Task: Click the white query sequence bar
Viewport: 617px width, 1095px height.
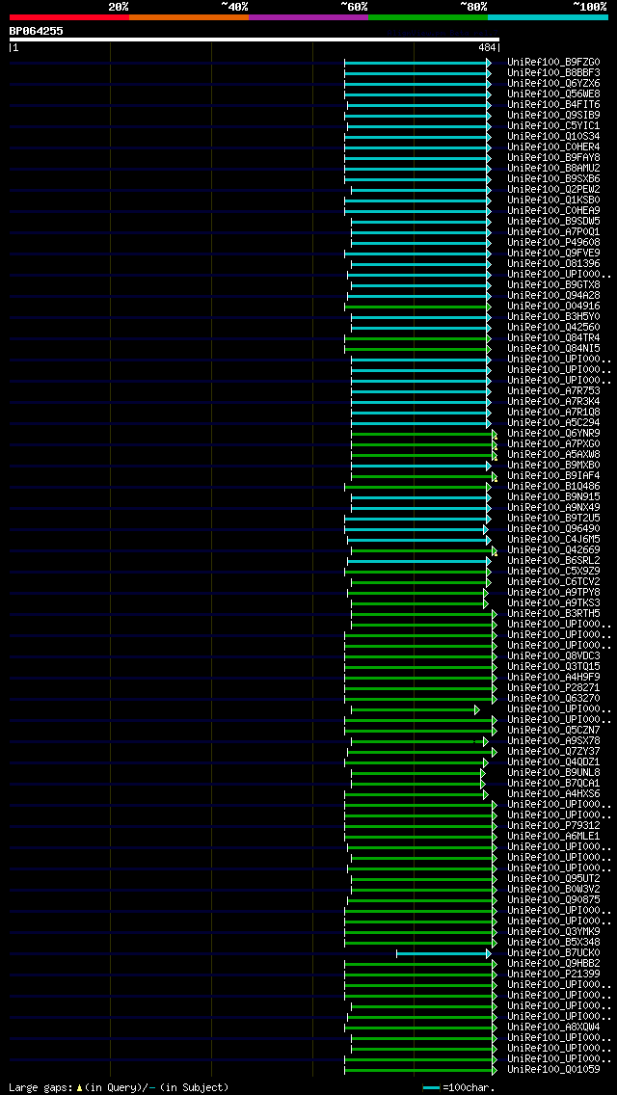Action: click(255, 40)
